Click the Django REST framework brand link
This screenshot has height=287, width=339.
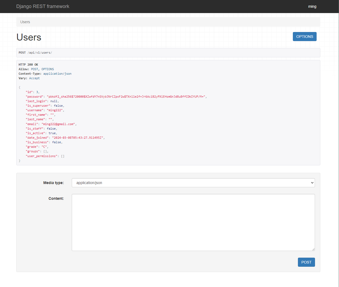tap(43, 6)
